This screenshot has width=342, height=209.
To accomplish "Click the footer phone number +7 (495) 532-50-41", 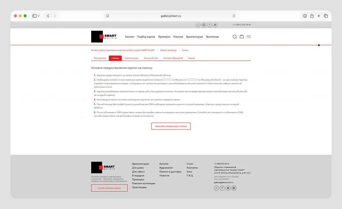I will click(222, 164).
